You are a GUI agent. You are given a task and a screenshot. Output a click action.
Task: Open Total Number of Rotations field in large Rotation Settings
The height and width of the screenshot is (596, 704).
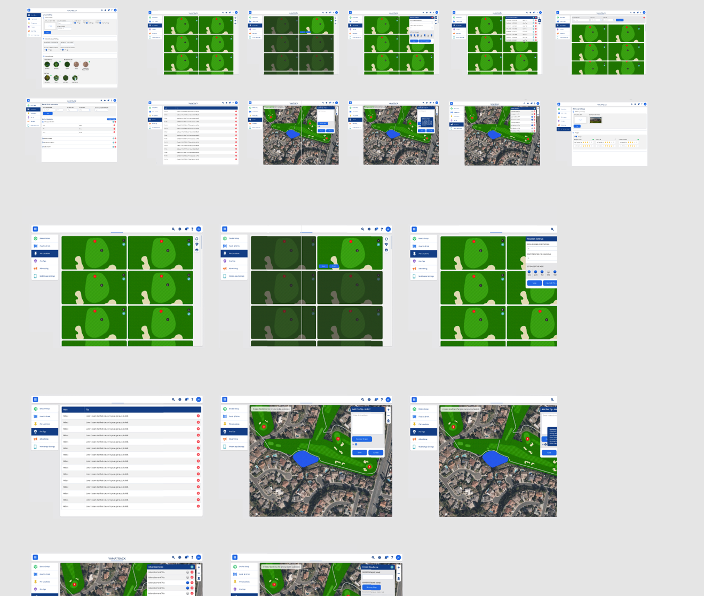click(541, 248)
